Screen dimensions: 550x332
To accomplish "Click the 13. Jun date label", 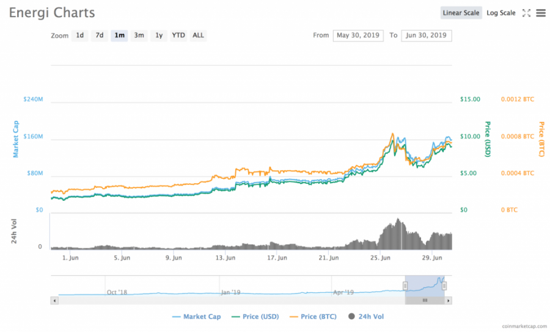I will (225, 258).
